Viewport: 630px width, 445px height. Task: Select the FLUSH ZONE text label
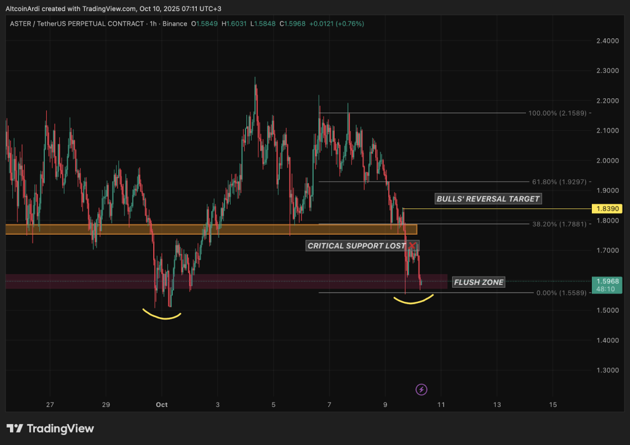click(479, 282)
